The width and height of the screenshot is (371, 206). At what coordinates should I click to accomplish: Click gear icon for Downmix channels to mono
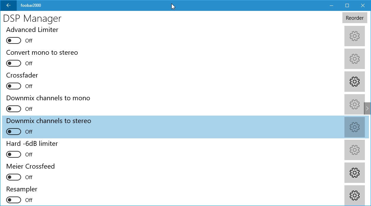354,104
